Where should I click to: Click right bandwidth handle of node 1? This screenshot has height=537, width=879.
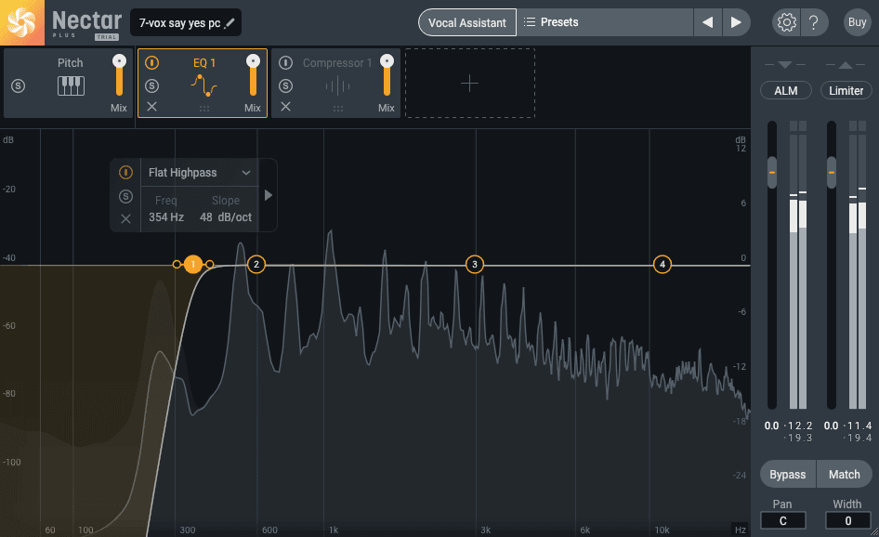tap(210, 264)
